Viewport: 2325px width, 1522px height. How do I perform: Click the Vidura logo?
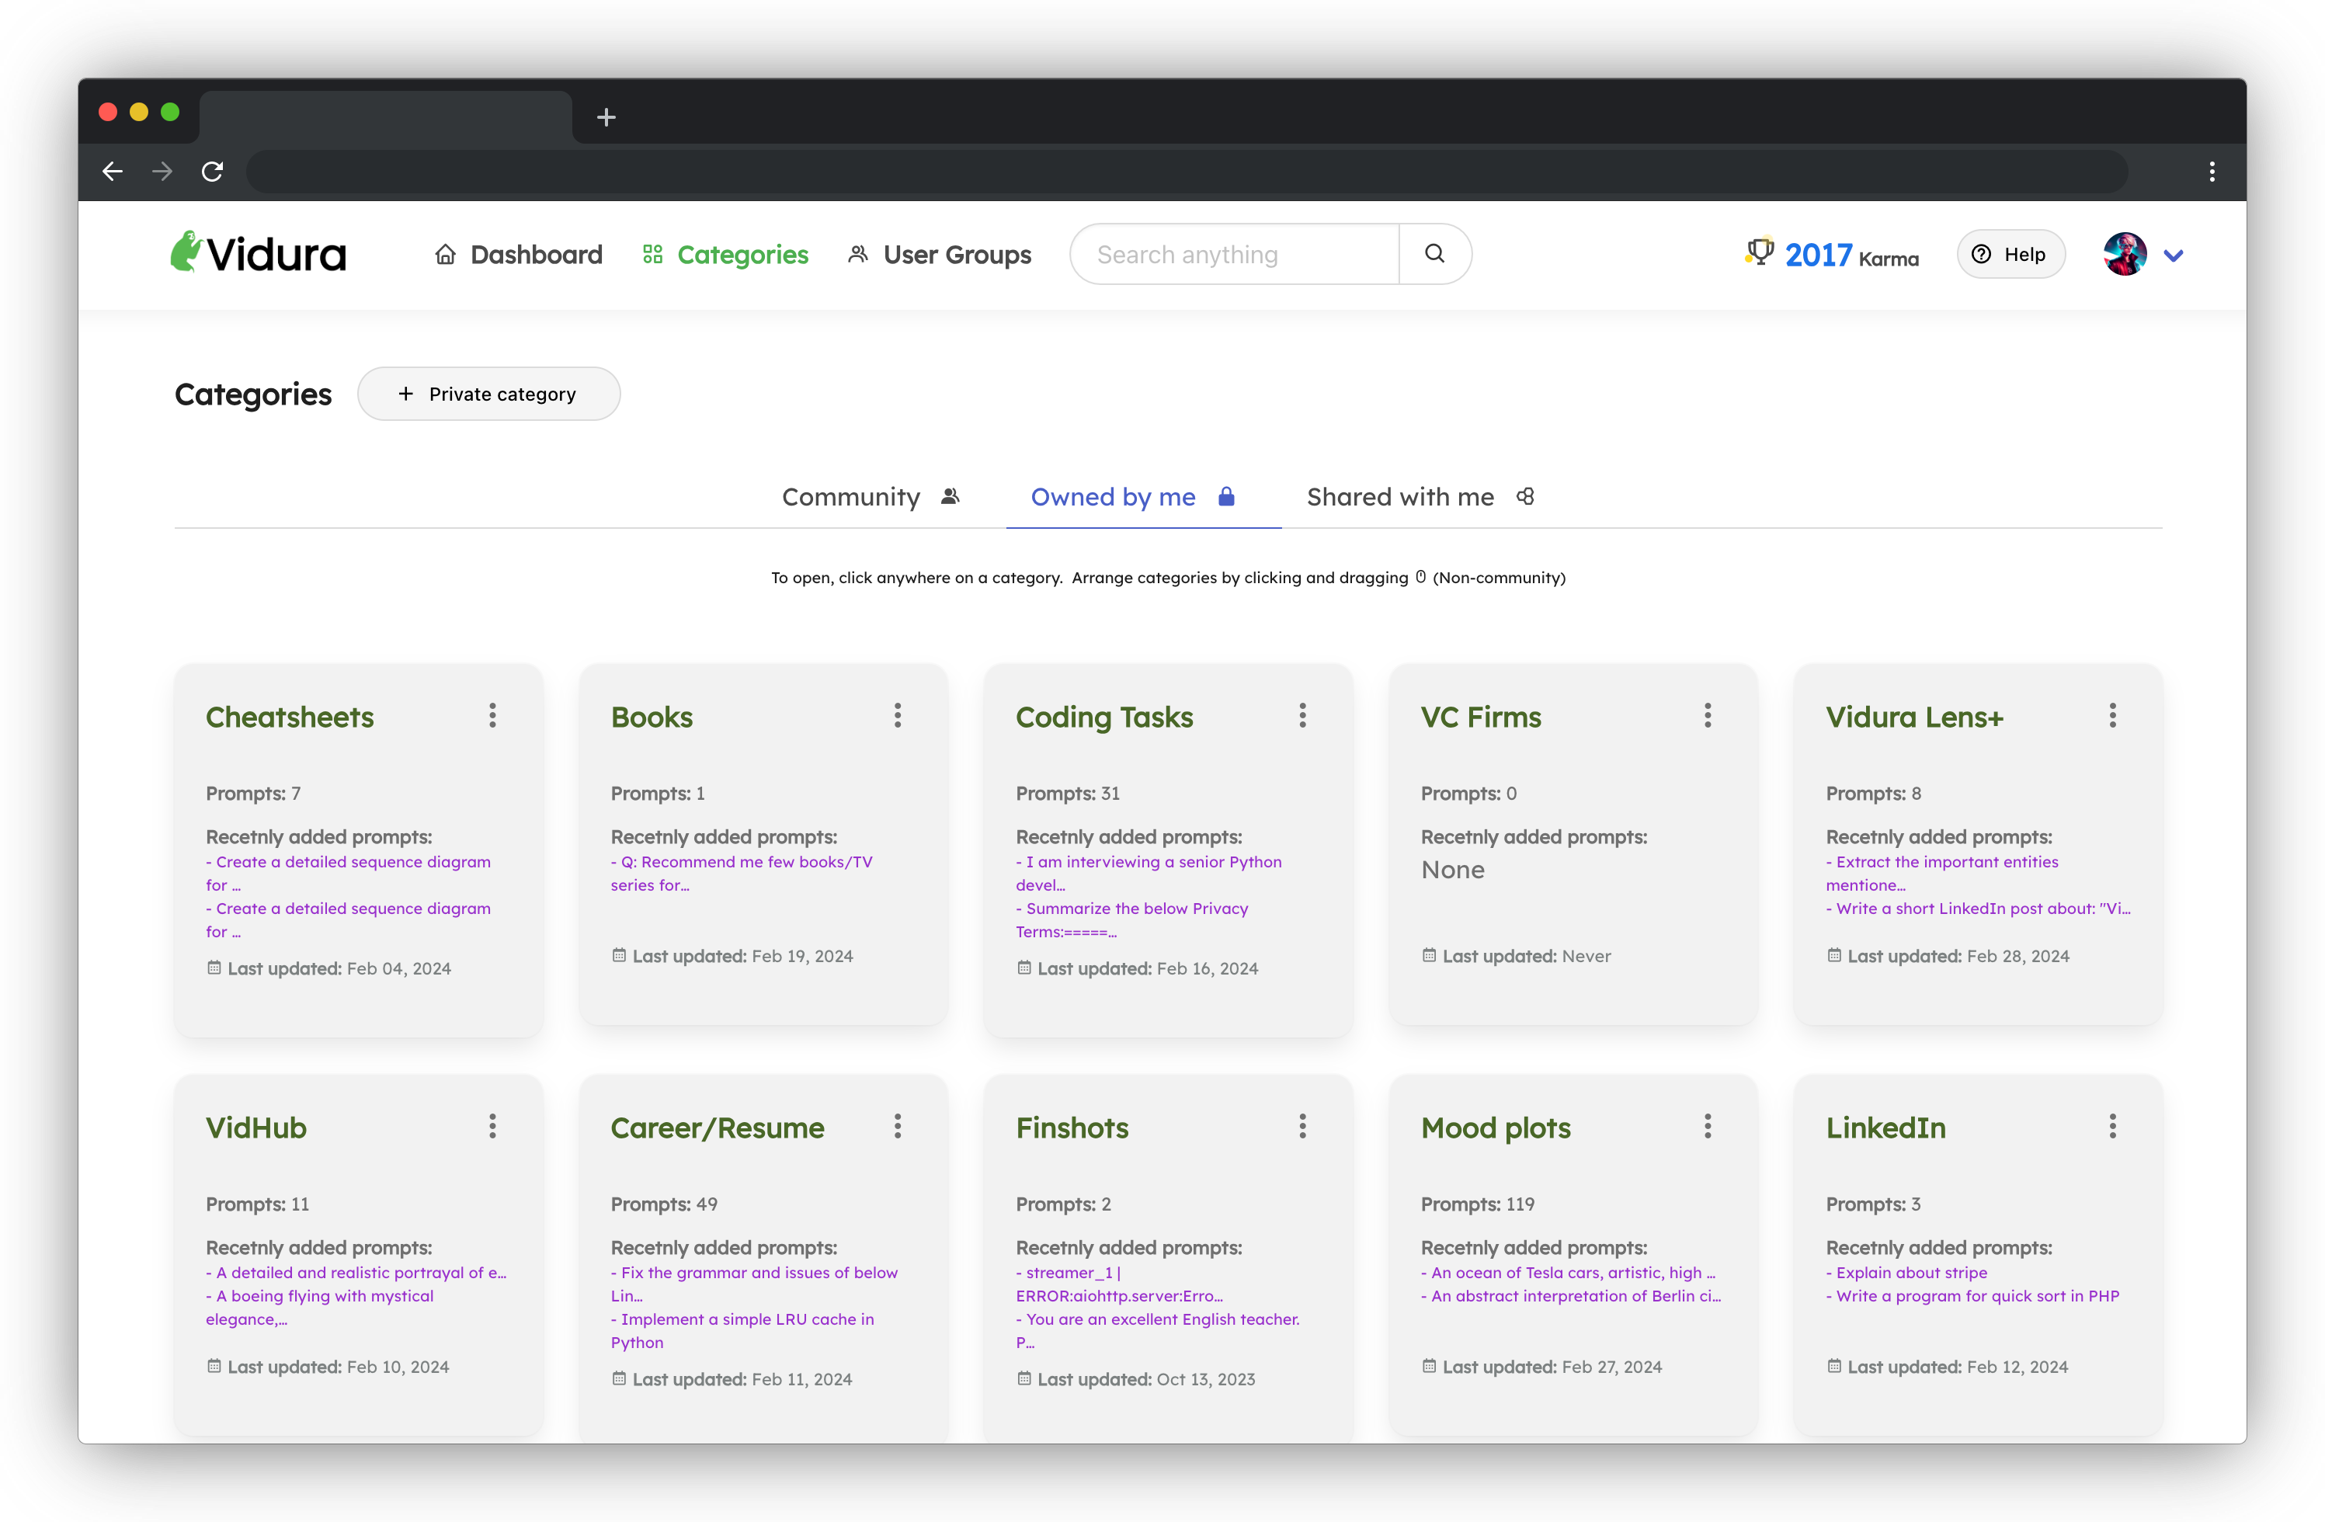pyautogui.click(x=259, y=253)
